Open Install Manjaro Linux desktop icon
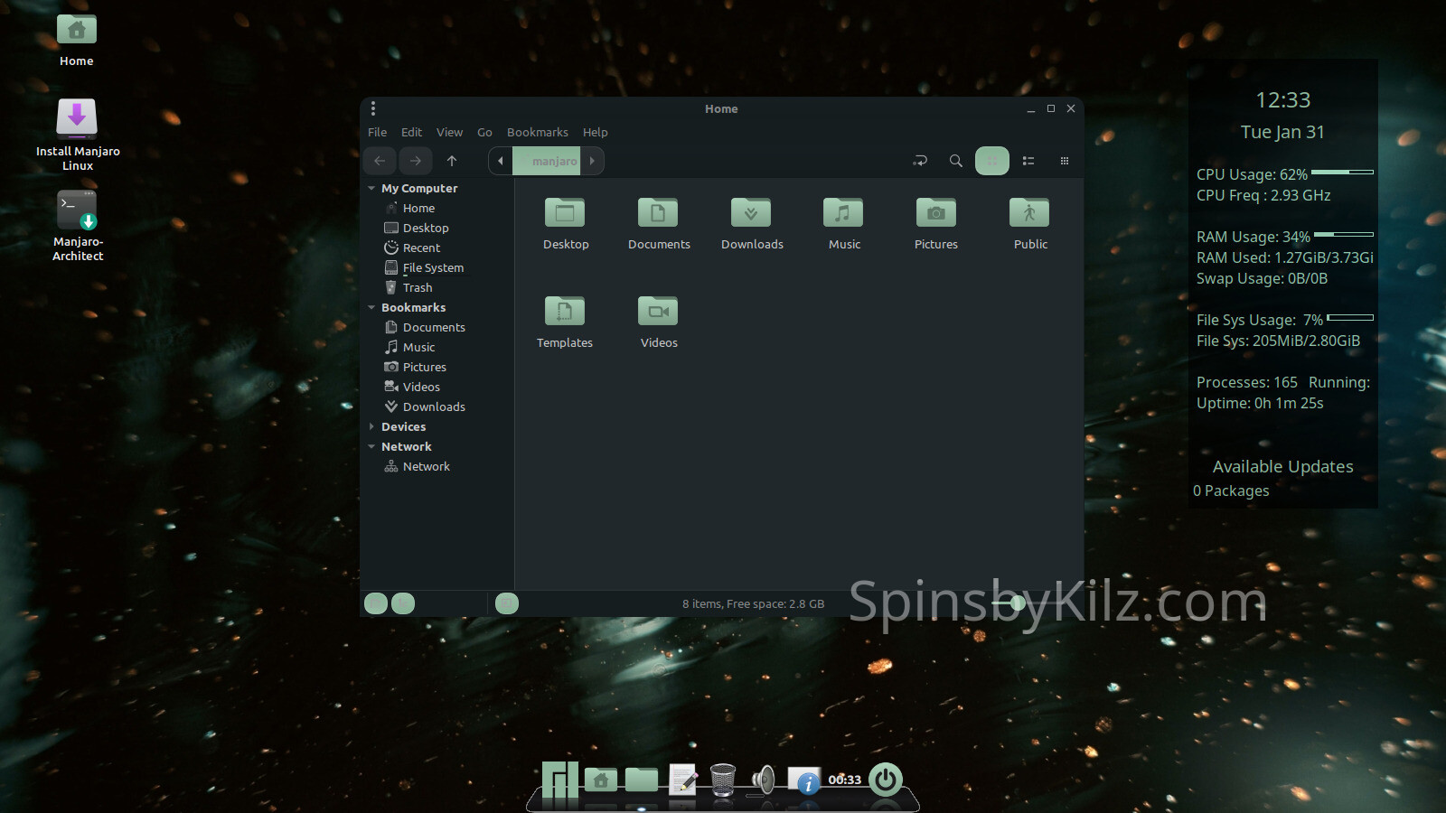This screenshot has height=813, width=1446. [x=77, y=119]
